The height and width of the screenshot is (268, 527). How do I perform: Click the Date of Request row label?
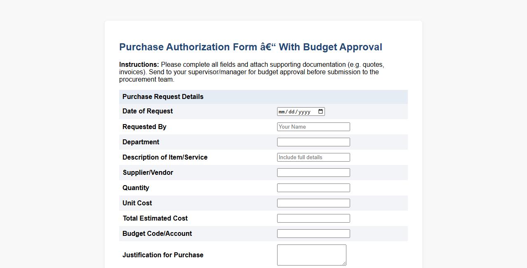[147, 111]
